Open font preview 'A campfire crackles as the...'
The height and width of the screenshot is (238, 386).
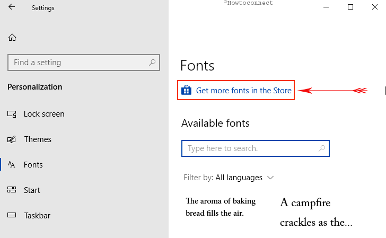[x=316, y=213]
